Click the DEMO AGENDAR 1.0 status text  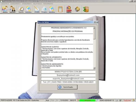107,100
